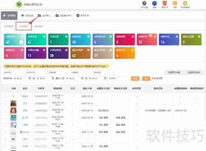Click the second orange button beside search
Viewport: 206px width, 151px height.
coord(146,79)
